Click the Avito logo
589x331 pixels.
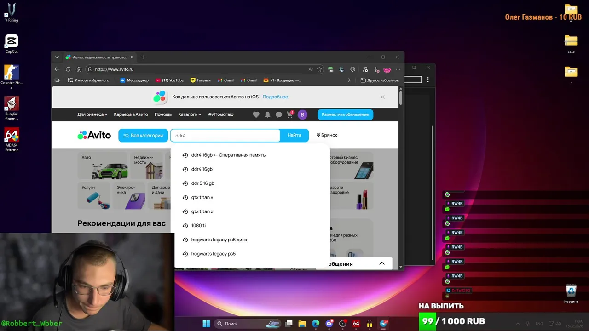(x=94, y=135)
